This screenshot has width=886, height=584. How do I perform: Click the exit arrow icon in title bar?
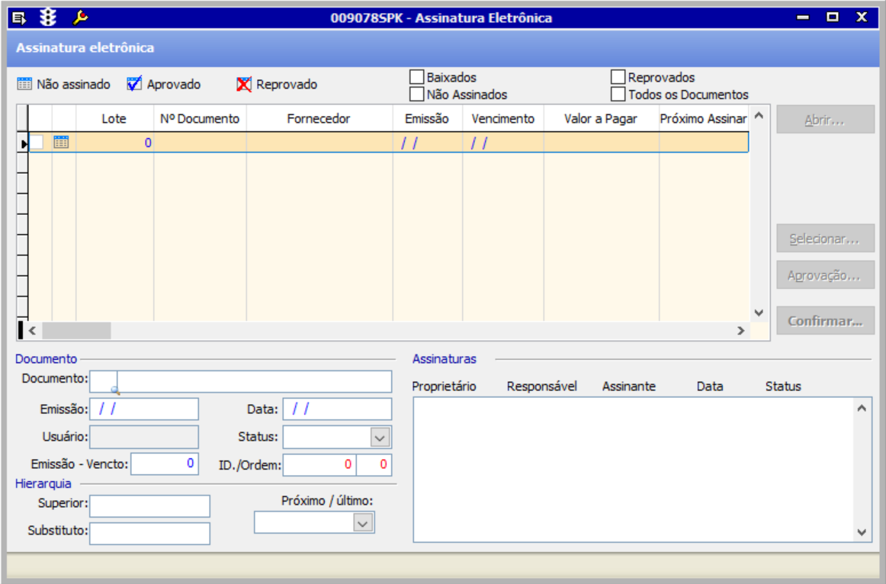point(20,17)
